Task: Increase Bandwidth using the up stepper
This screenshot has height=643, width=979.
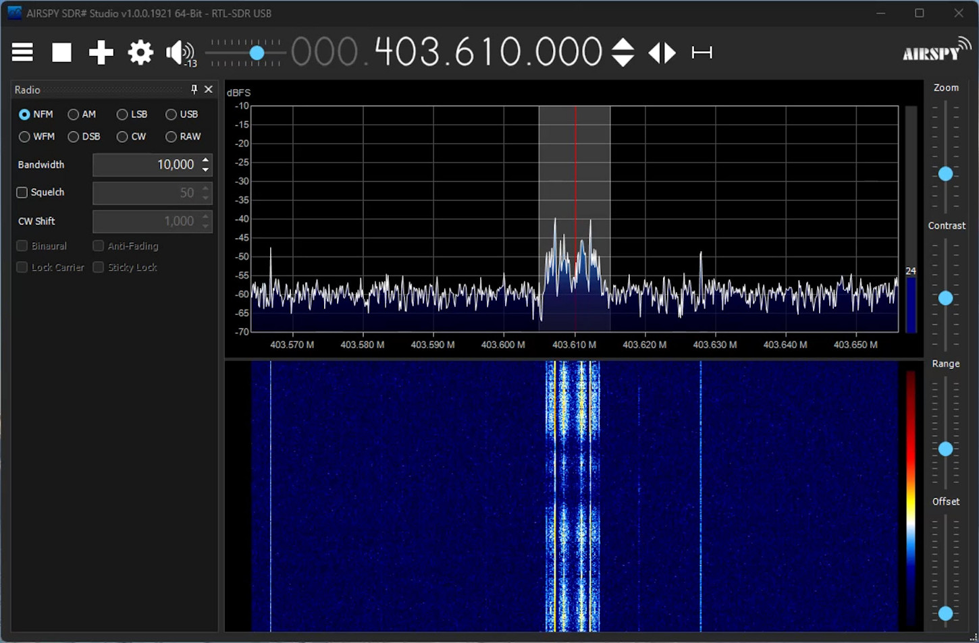Action: (205, 161)
